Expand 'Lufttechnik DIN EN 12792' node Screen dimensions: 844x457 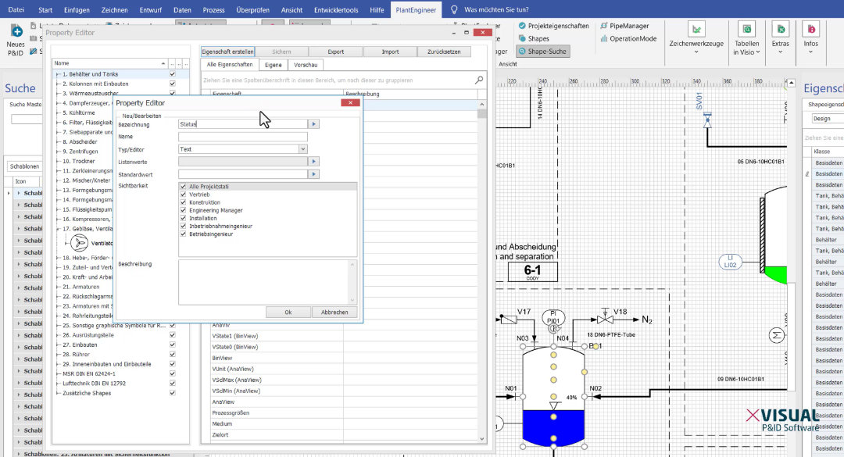[x=58, y=384]
